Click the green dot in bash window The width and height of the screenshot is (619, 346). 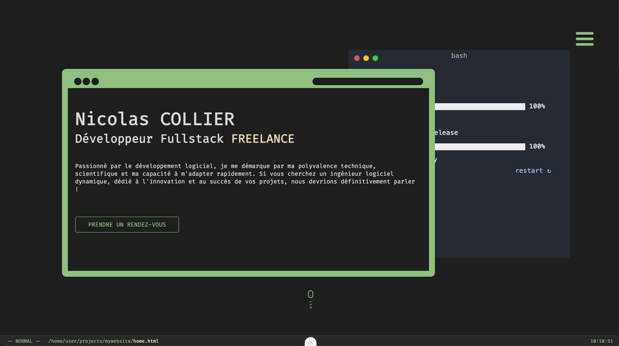375,58
